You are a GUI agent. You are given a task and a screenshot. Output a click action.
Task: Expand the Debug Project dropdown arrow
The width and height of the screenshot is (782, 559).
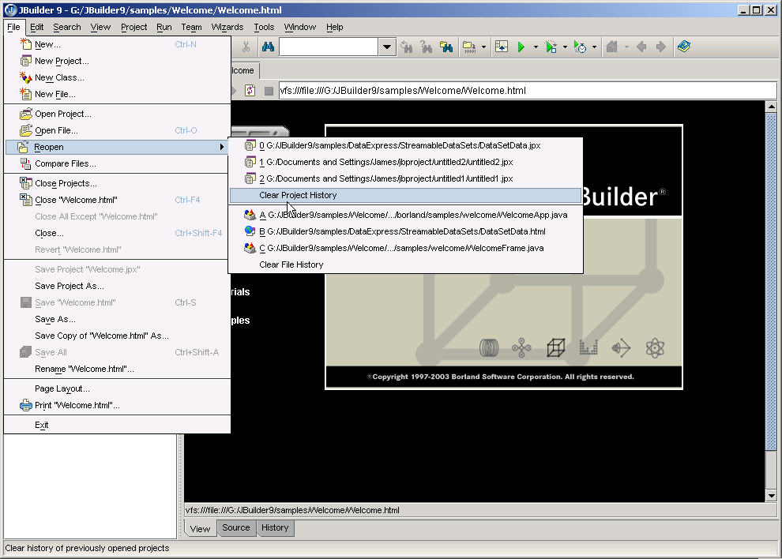pyautogui.click(x=565, y=47)
